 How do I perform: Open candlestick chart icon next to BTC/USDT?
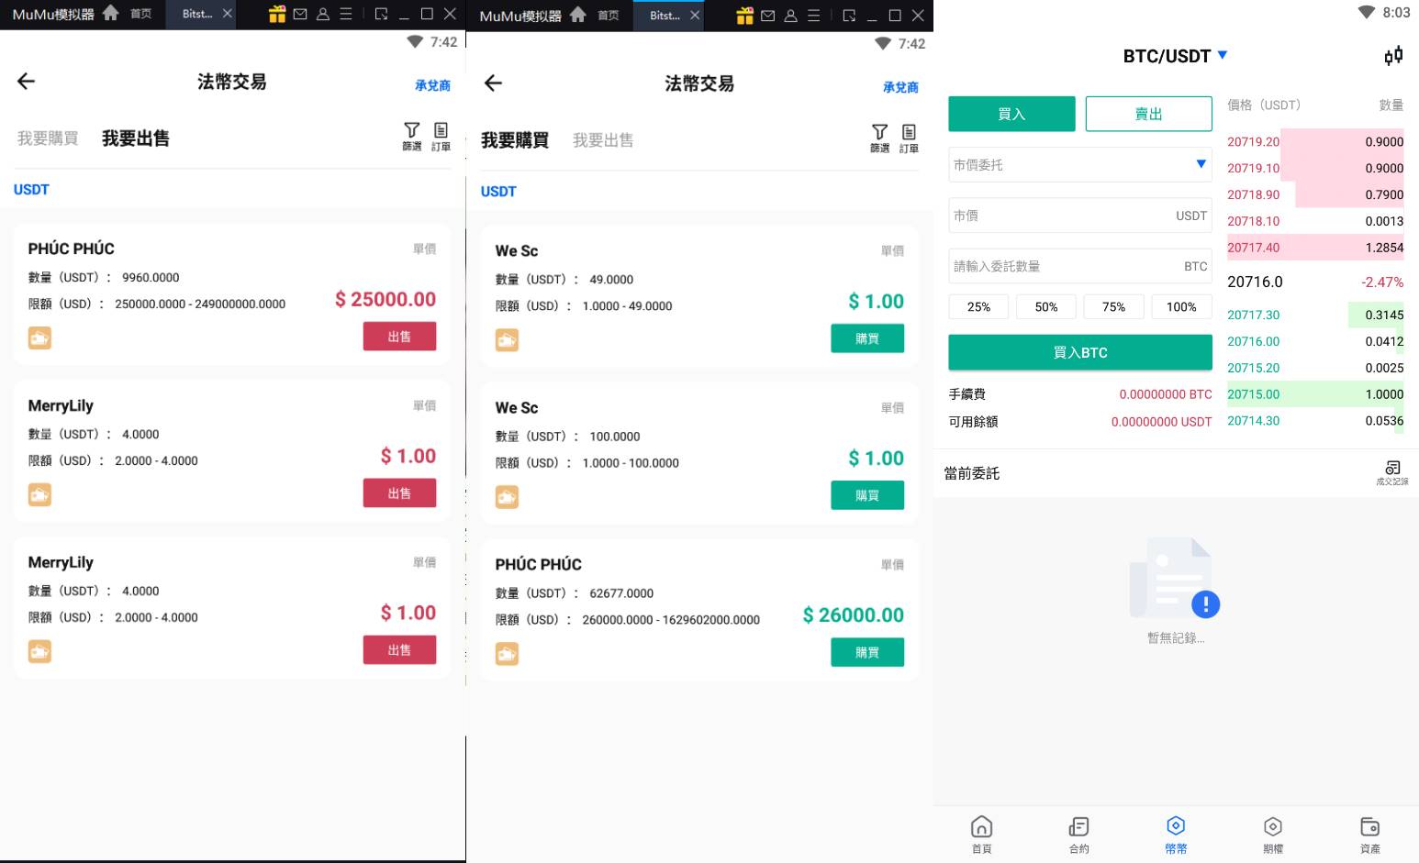point(1393,56)
